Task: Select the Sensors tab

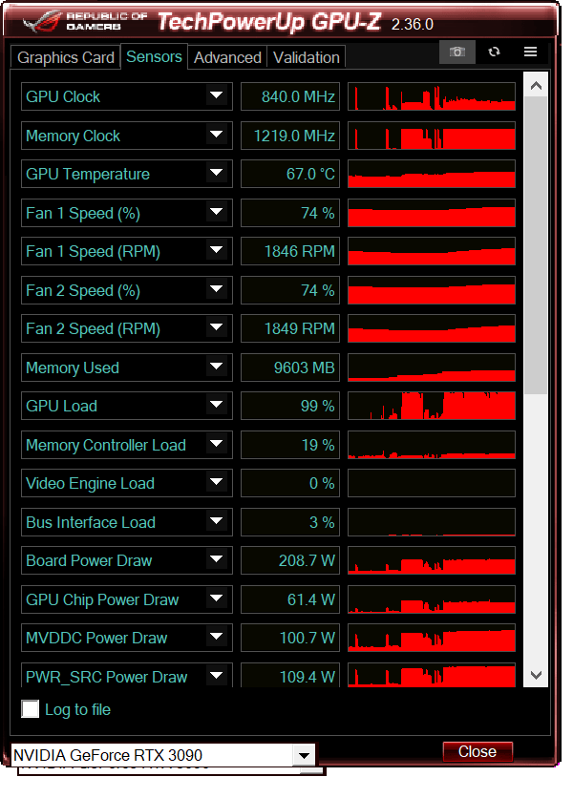Action: (154, 56)
